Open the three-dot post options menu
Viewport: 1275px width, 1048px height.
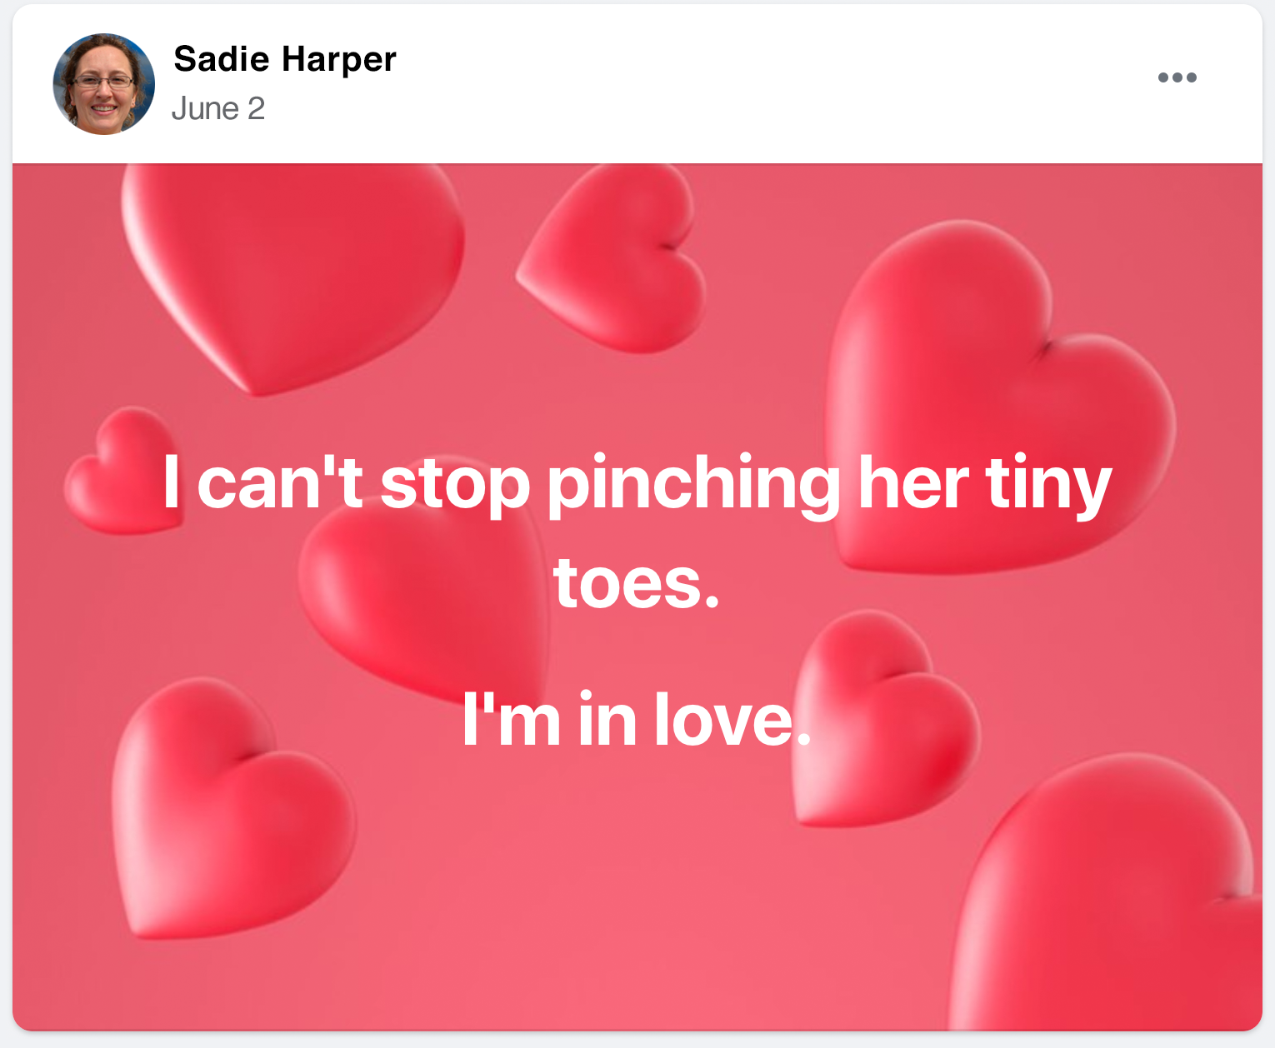1177,77
